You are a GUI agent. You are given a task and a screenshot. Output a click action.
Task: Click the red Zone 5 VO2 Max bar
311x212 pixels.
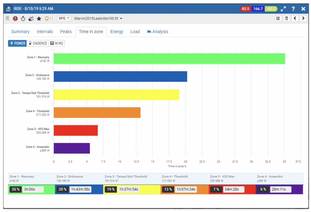[76, 130]
